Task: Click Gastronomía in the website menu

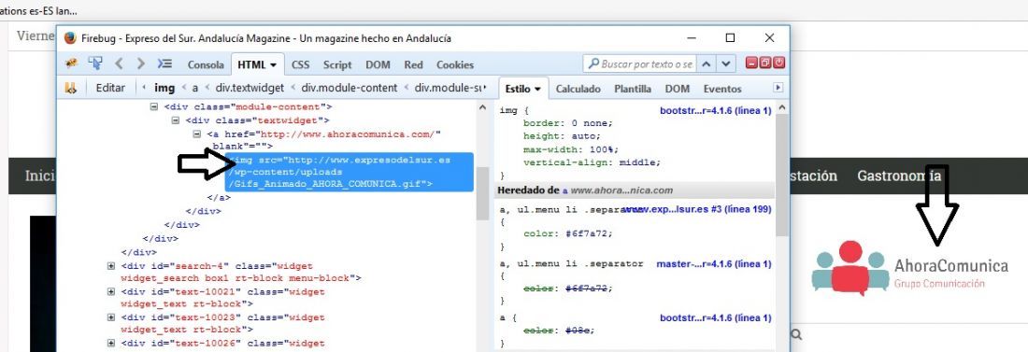Action: pyautogui.click(x=899, y=176)
